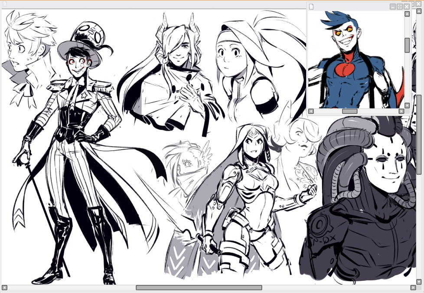Click the main canvas horizontal scrollbar thumb
424x293 pixels.
199,287
